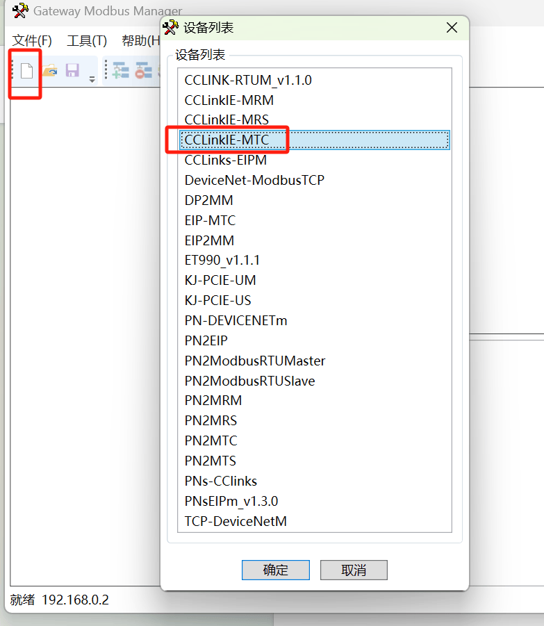Screen dimensions: 544x626
Task: Click the 确定 button
Action: pyautogui.click(x=275, y=570)
